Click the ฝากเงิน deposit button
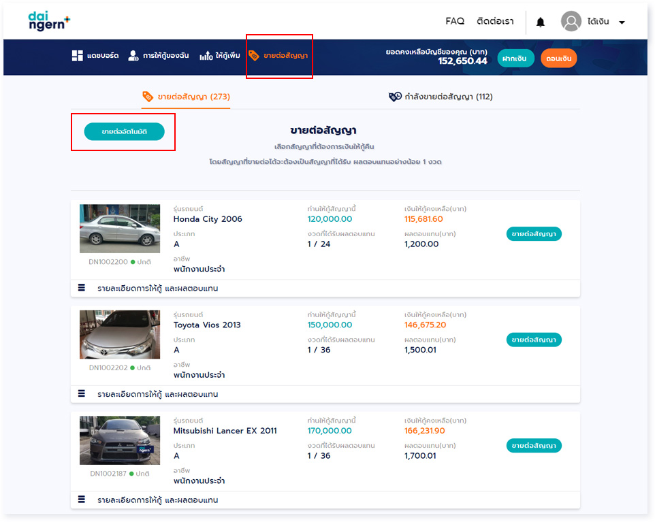655x522 pixels. 515,59
